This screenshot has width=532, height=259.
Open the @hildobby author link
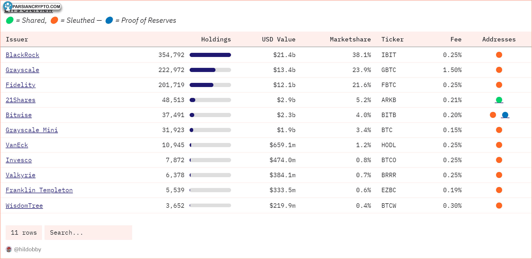click(x=27, y=249)
